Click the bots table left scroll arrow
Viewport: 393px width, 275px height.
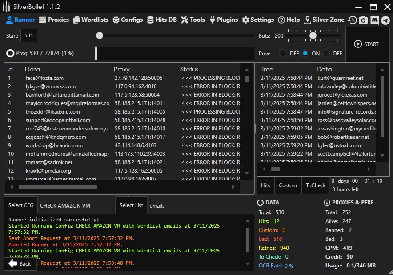[x=12, y=187]
